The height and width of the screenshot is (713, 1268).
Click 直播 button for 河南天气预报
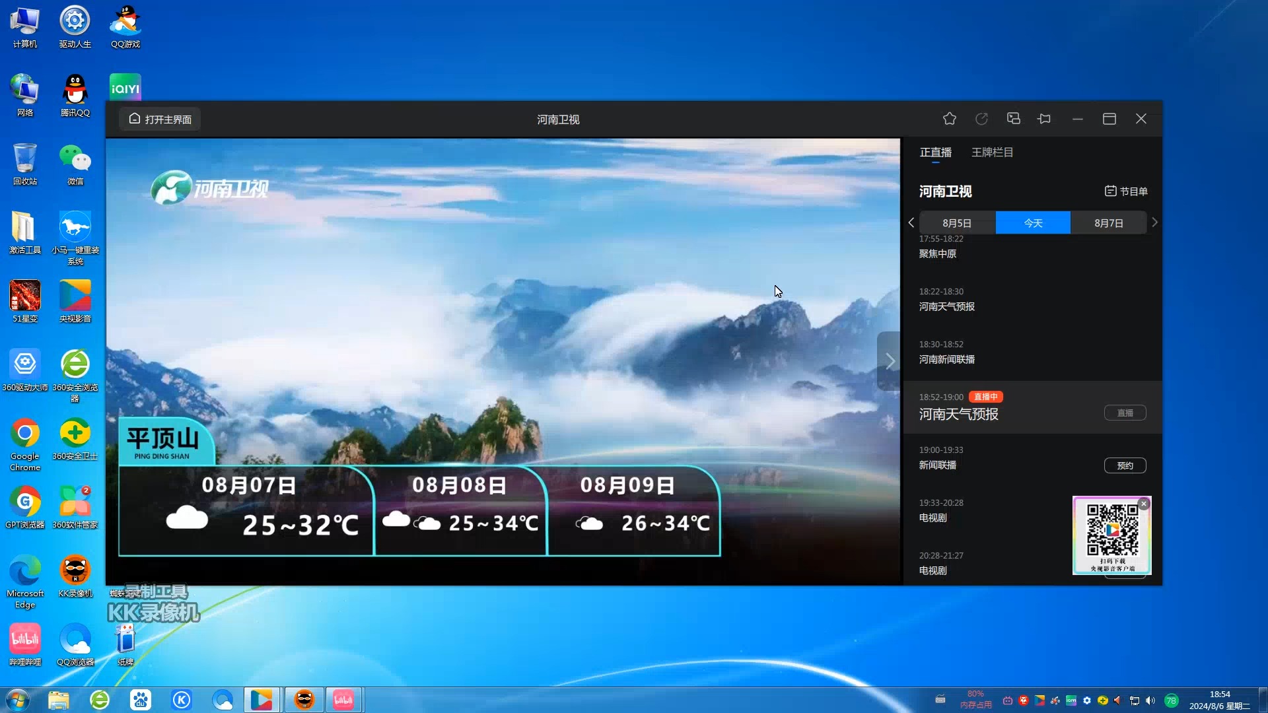coord(1125,413)
